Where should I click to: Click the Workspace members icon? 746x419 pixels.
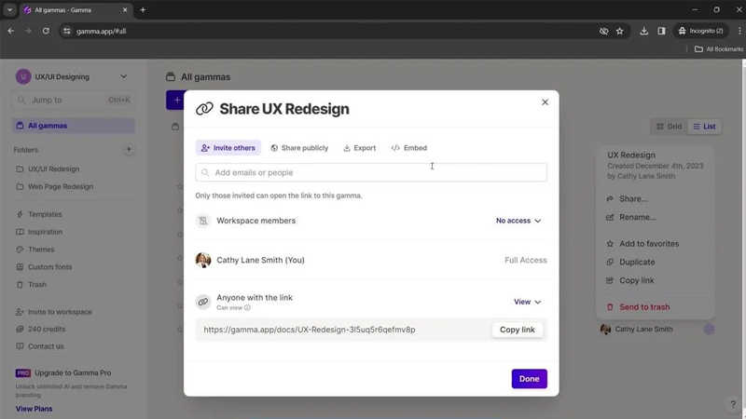pyautogui.click(x=203, y=221)
